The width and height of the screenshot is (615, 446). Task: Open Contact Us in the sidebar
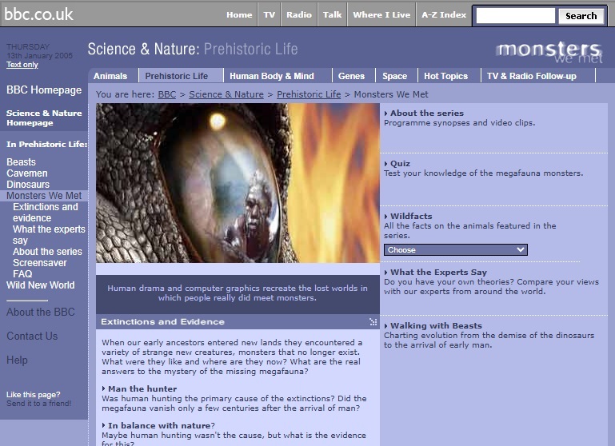[x=32, y=336]
